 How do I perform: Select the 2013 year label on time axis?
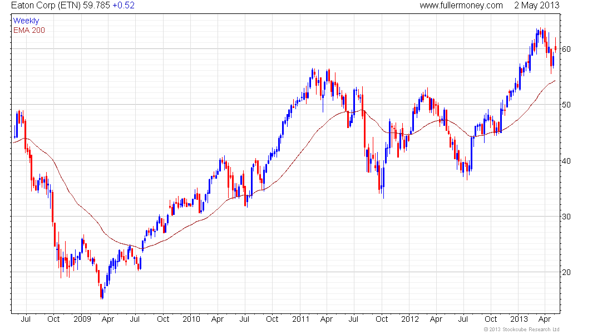(x=519, y=319)
